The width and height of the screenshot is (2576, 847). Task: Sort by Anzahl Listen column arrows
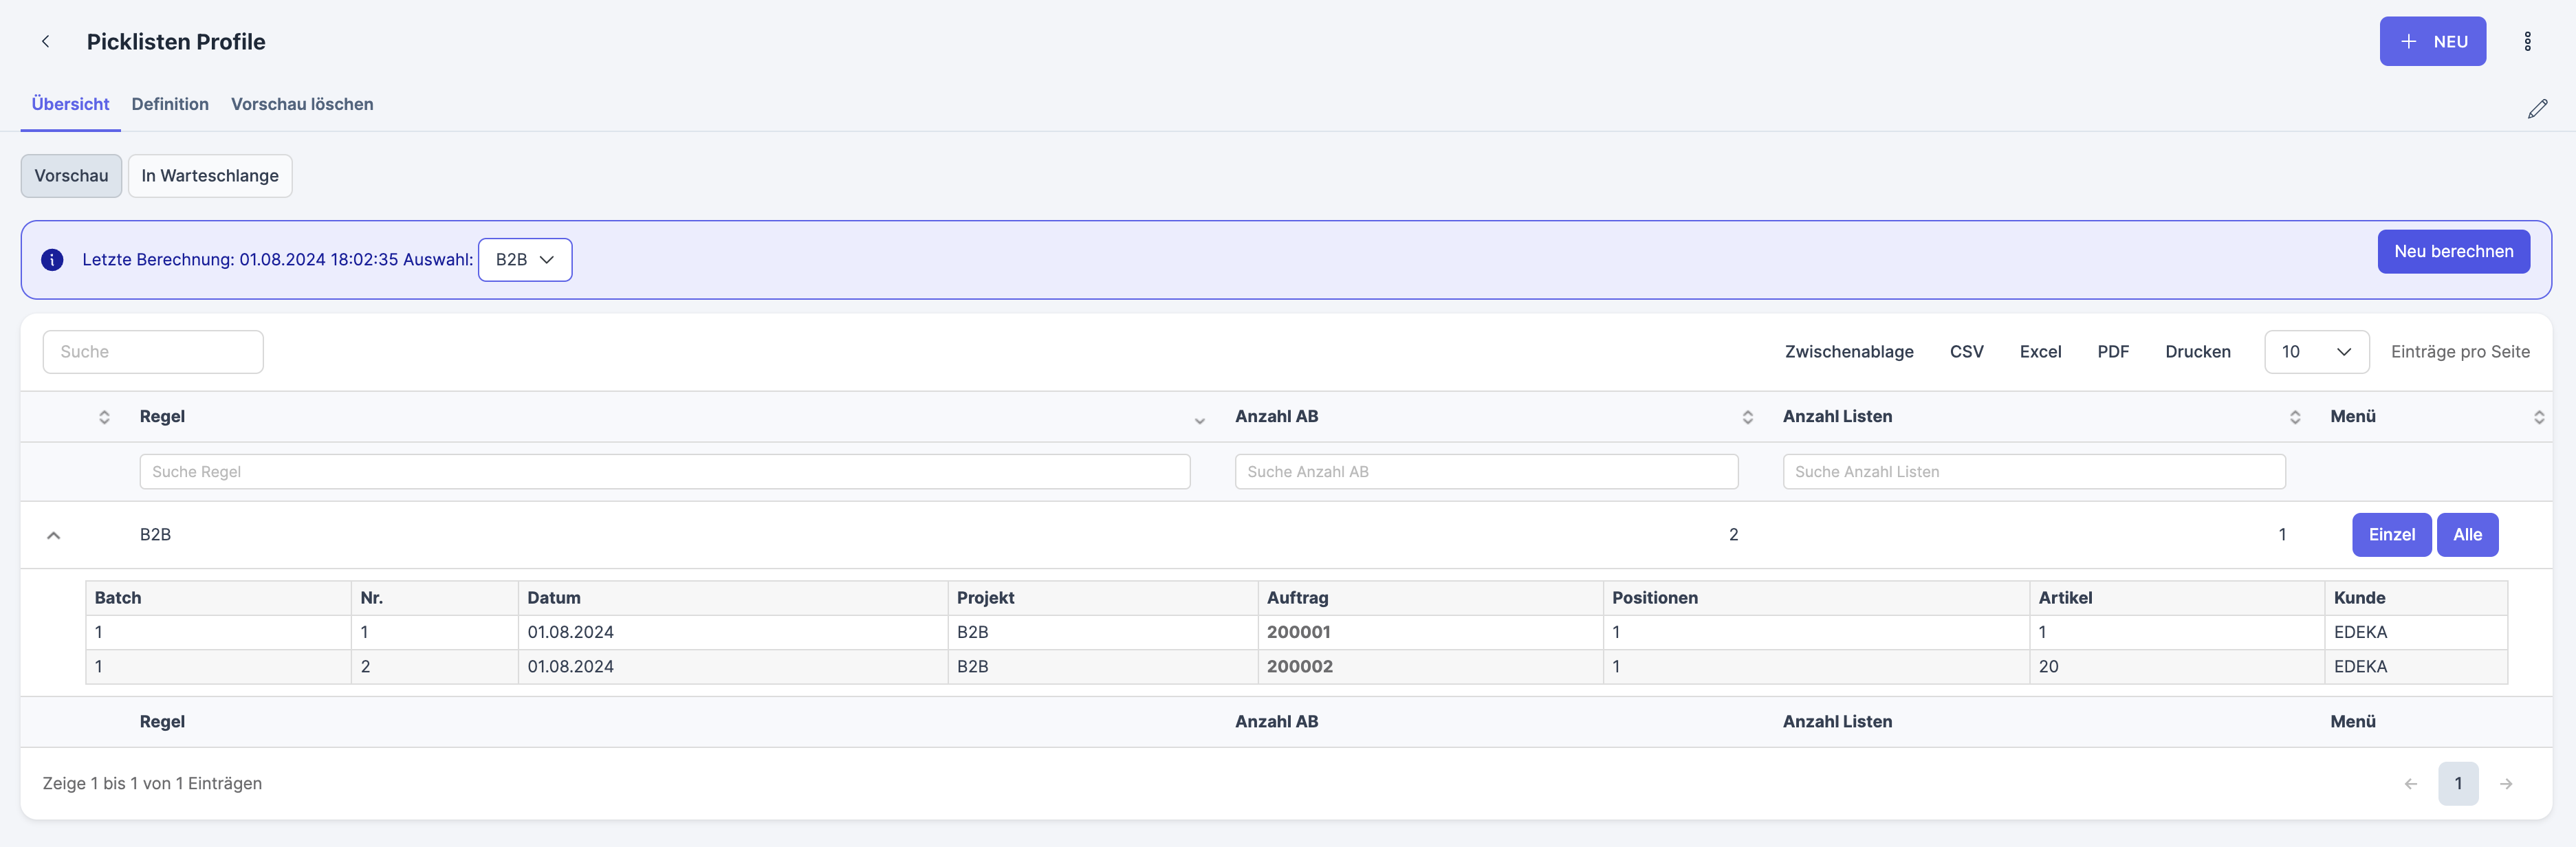pos(2295,417)
